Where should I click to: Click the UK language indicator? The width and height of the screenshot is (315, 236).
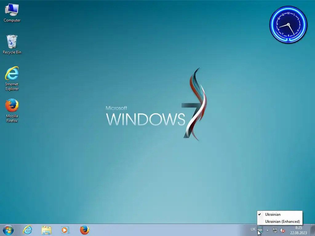[253, 229]
